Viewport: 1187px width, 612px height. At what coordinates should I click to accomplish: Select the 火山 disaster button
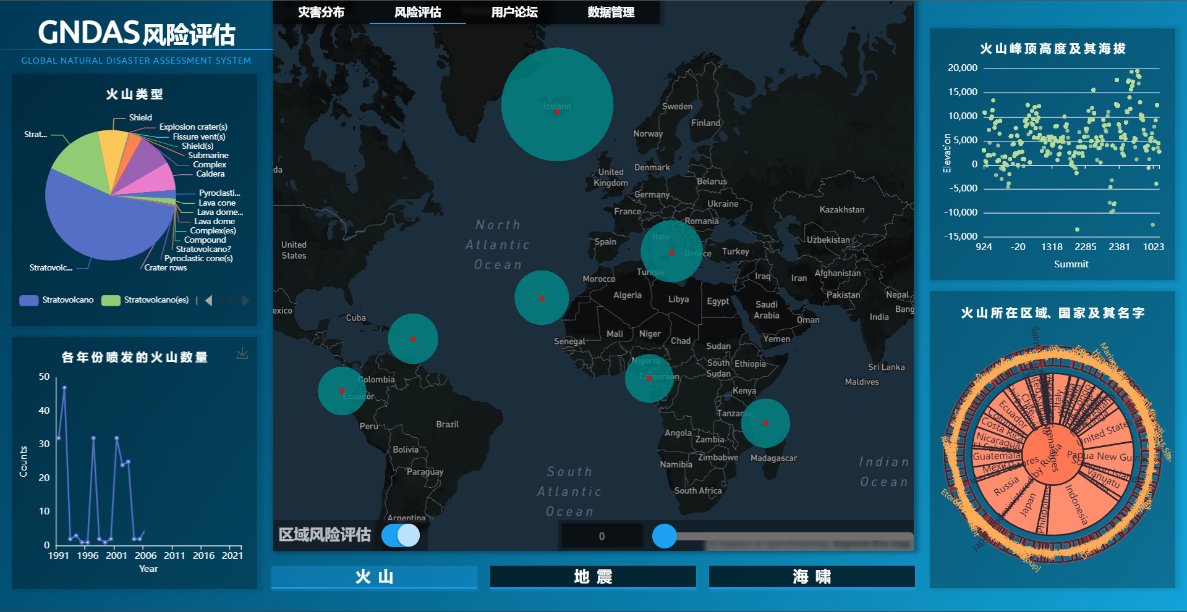(x=374, y=577)
